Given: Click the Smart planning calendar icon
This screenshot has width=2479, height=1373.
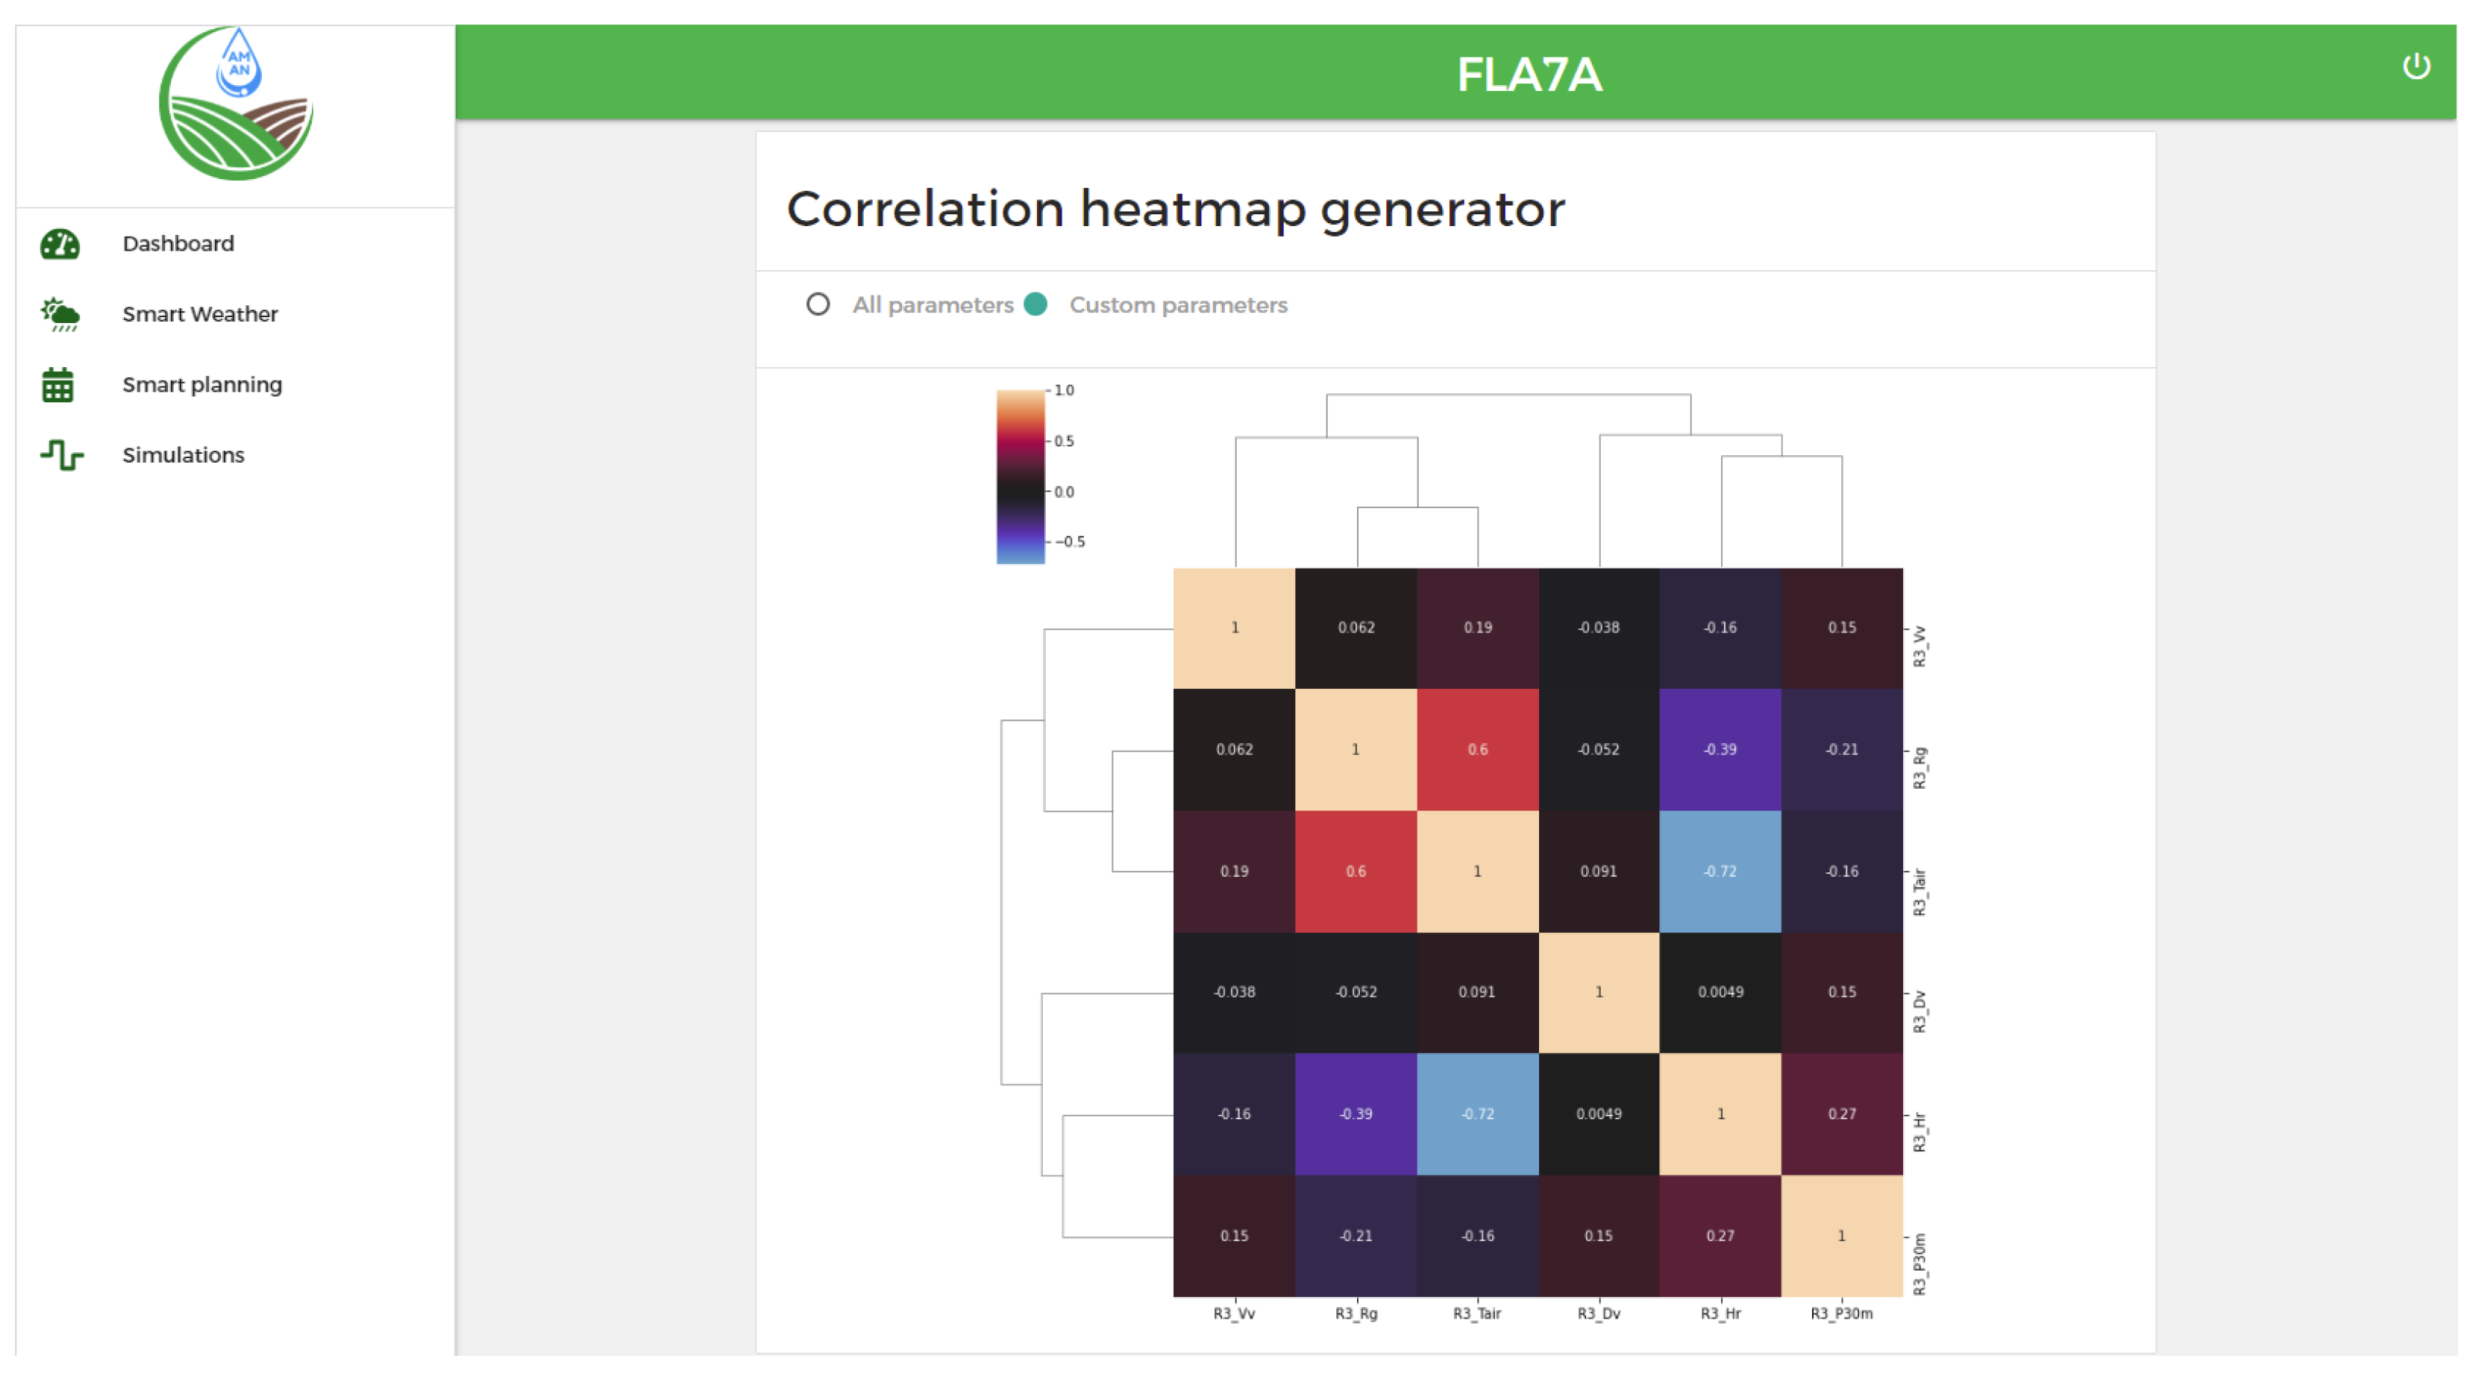Looking at the screenshot, I should click(57, 385).
